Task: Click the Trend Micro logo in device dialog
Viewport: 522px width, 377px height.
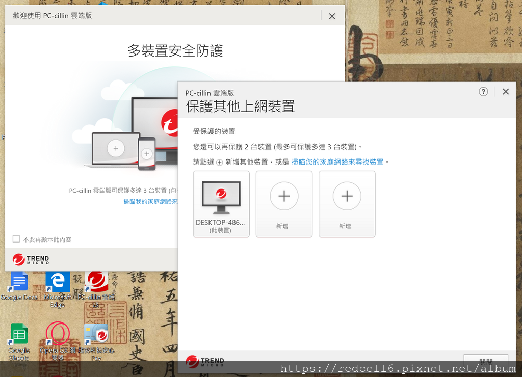Action: click(x=205, y=362)
